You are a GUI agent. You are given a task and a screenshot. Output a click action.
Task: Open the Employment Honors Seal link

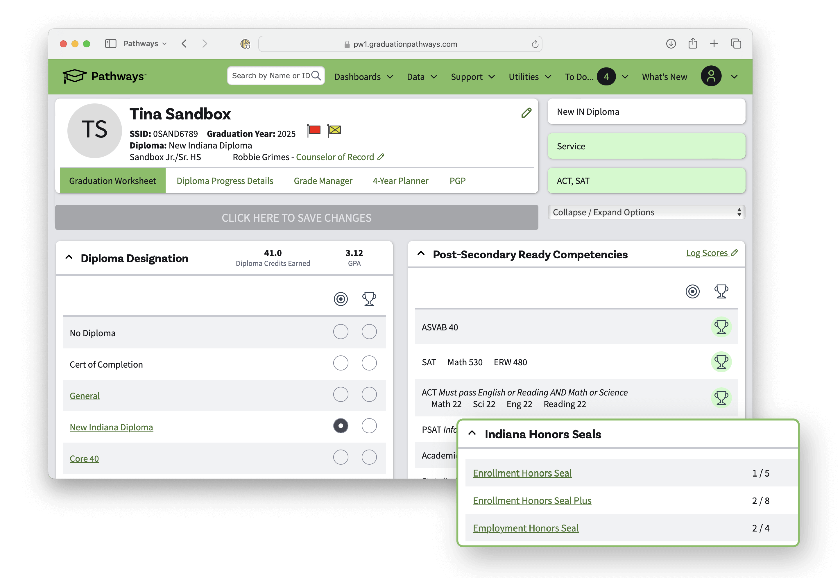point(526,528)
